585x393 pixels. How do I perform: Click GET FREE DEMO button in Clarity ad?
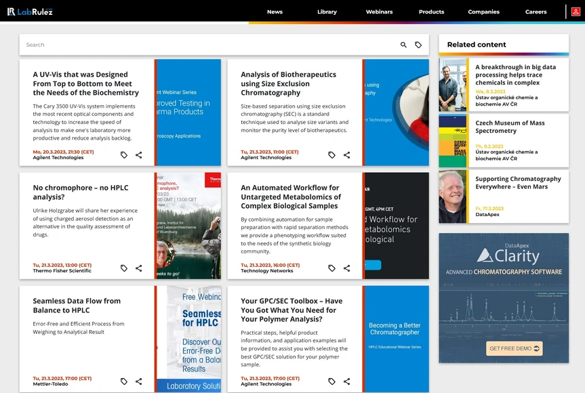point(514,348)
